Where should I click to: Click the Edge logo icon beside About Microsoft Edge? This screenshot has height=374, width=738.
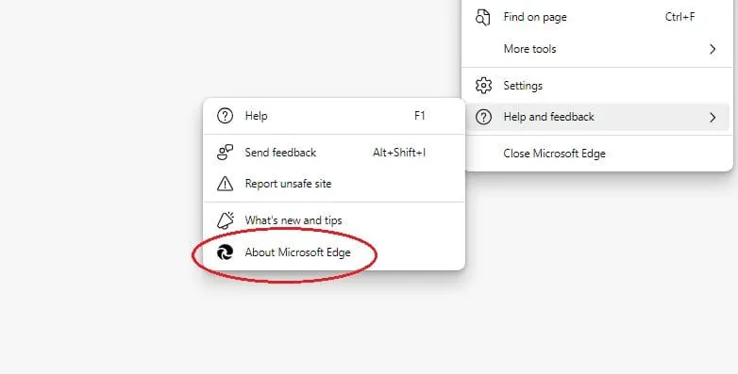225,252
